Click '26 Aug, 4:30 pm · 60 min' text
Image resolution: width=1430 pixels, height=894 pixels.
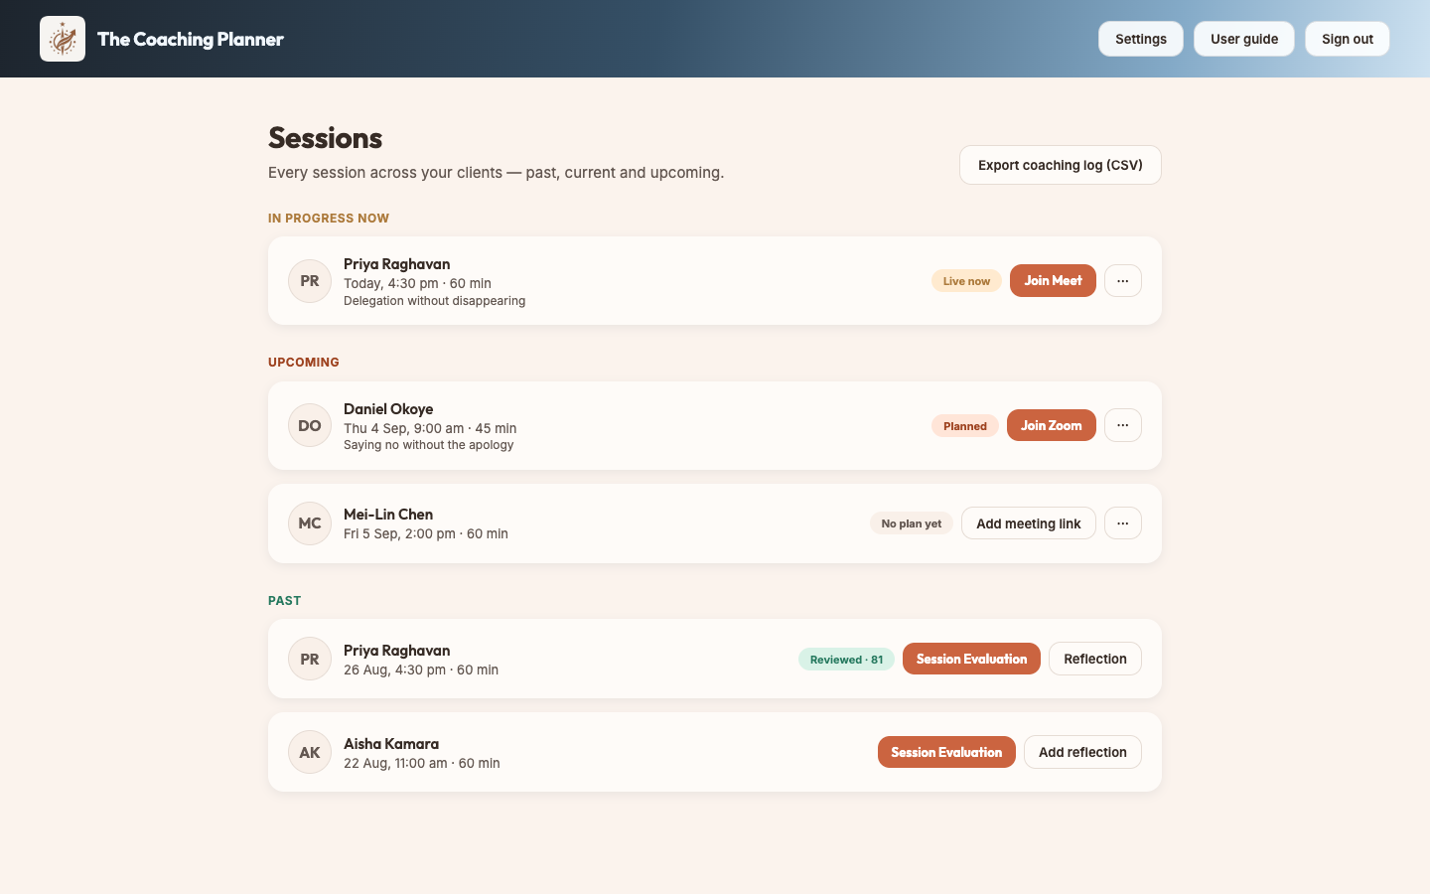coord(421,670)
